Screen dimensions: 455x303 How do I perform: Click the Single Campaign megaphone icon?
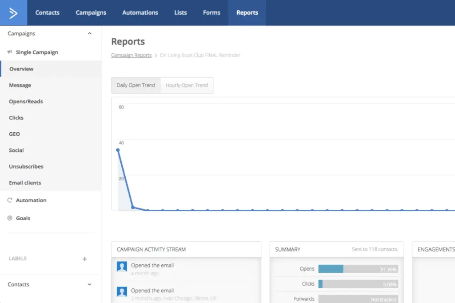10,52
